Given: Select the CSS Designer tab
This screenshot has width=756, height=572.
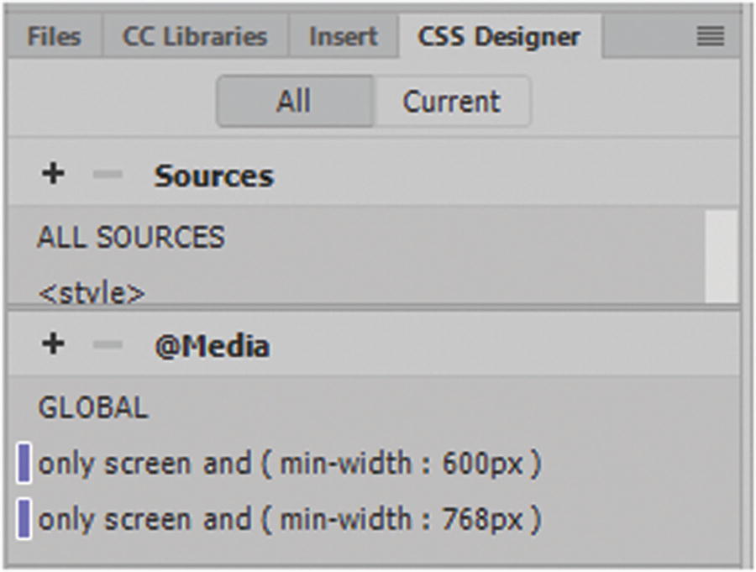Looking at the screenshot, I should pyautogui.click(x=499, y=37).
